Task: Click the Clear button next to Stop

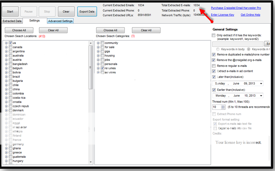Action: click(66, 12)
